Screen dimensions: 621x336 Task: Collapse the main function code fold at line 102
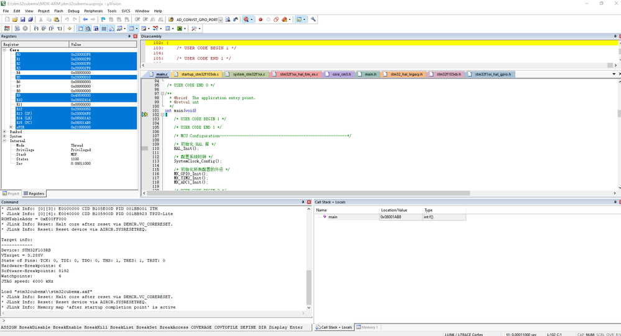(162, 115)
